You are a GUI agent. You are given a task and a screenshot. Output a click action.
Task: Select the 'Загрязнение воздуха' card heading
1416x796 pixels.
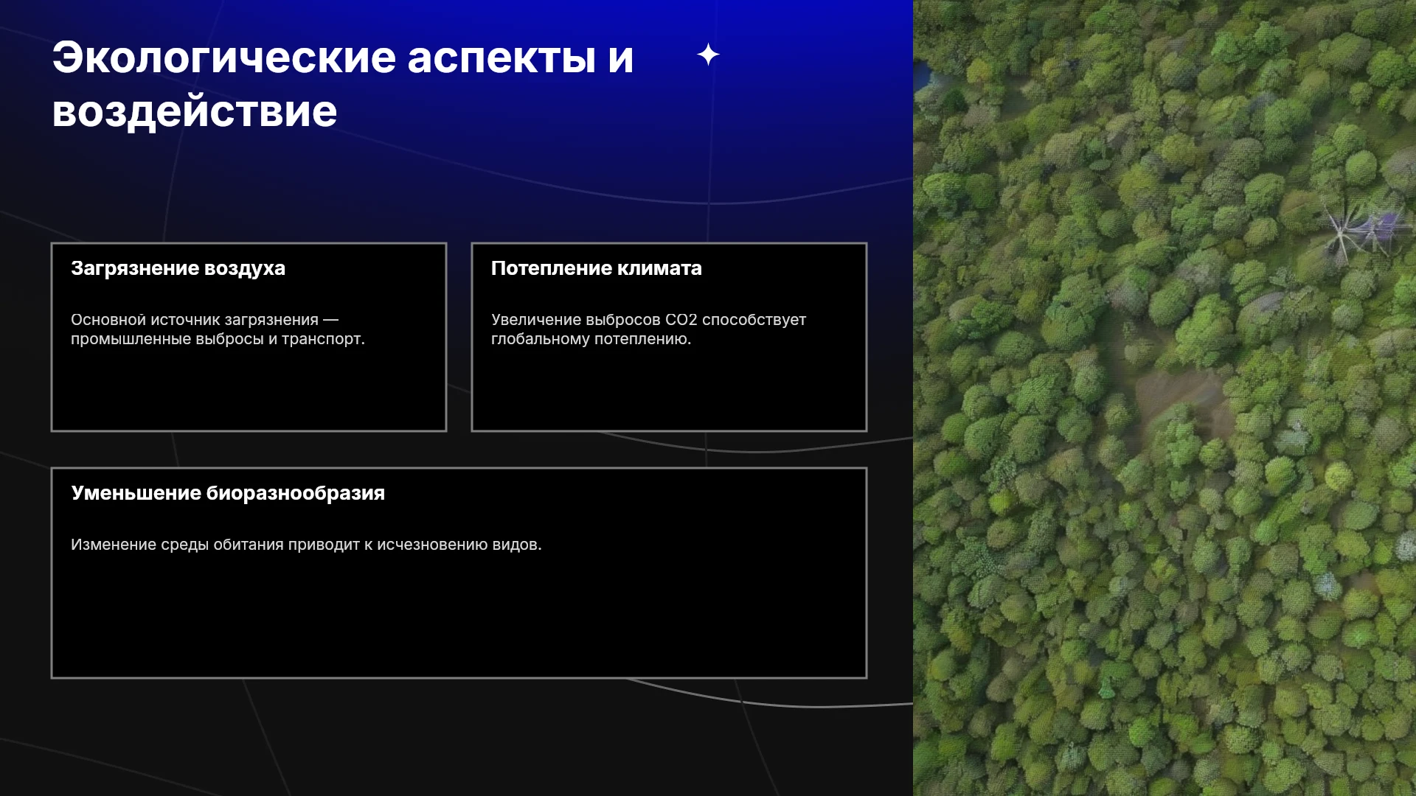pyautogui.click(x=178, y=268)
